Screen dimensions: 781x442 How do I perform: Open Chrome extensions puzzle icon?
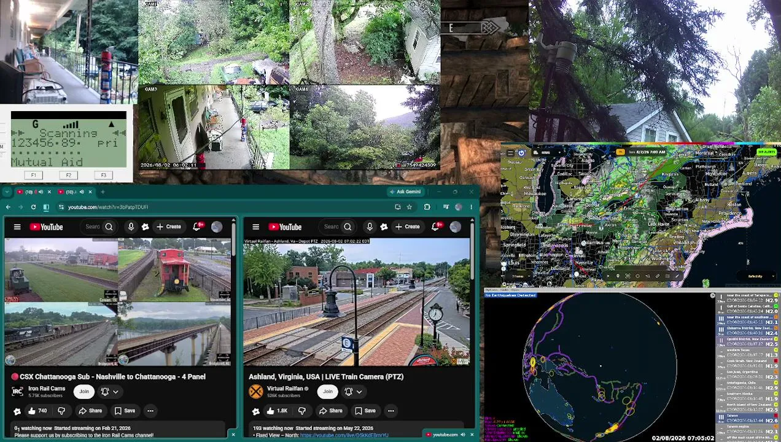427,207
